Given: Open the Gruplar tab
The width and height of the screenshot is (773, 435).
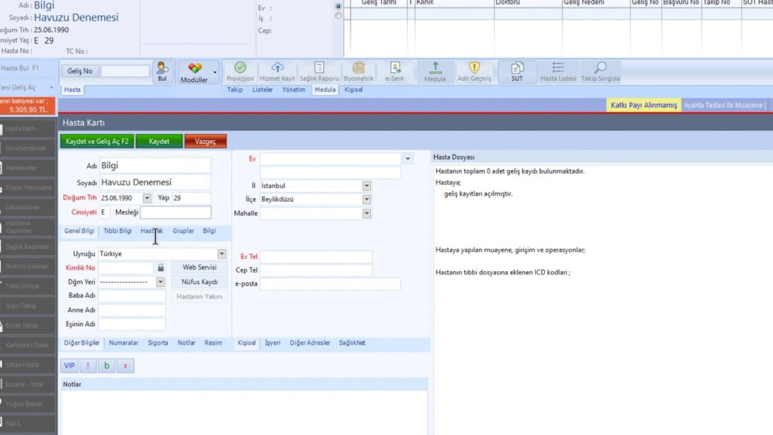Looking at the screenshot, I should coord(183,231).
